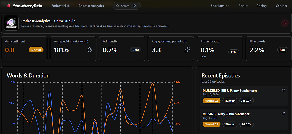The width and height of the screenshot is (292, 134).
Task: Go to Podcast Hub in the navigation
Action: 60,6
